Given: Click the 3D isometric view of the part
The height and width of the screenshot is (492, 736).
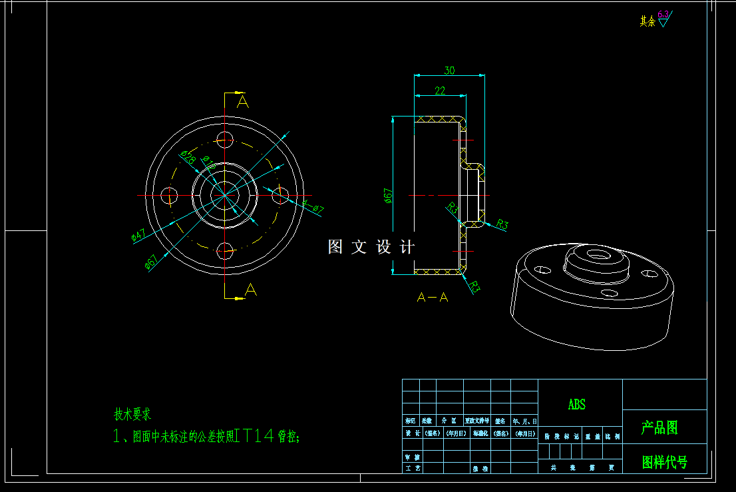Looking at the screenshot, I should [x=592, y=297].
